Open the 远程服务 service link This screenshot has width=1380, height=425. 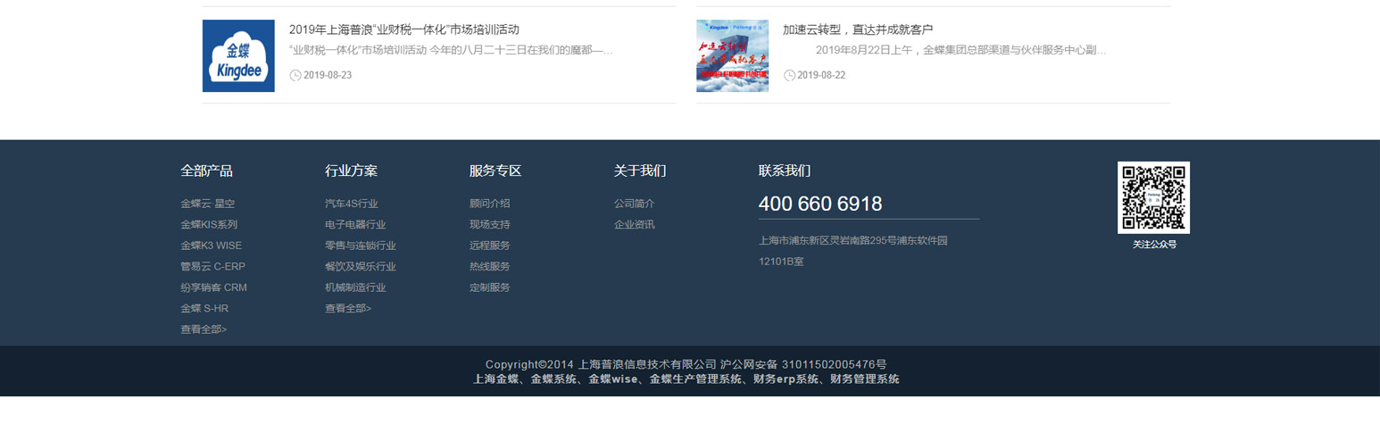(490, 246)
